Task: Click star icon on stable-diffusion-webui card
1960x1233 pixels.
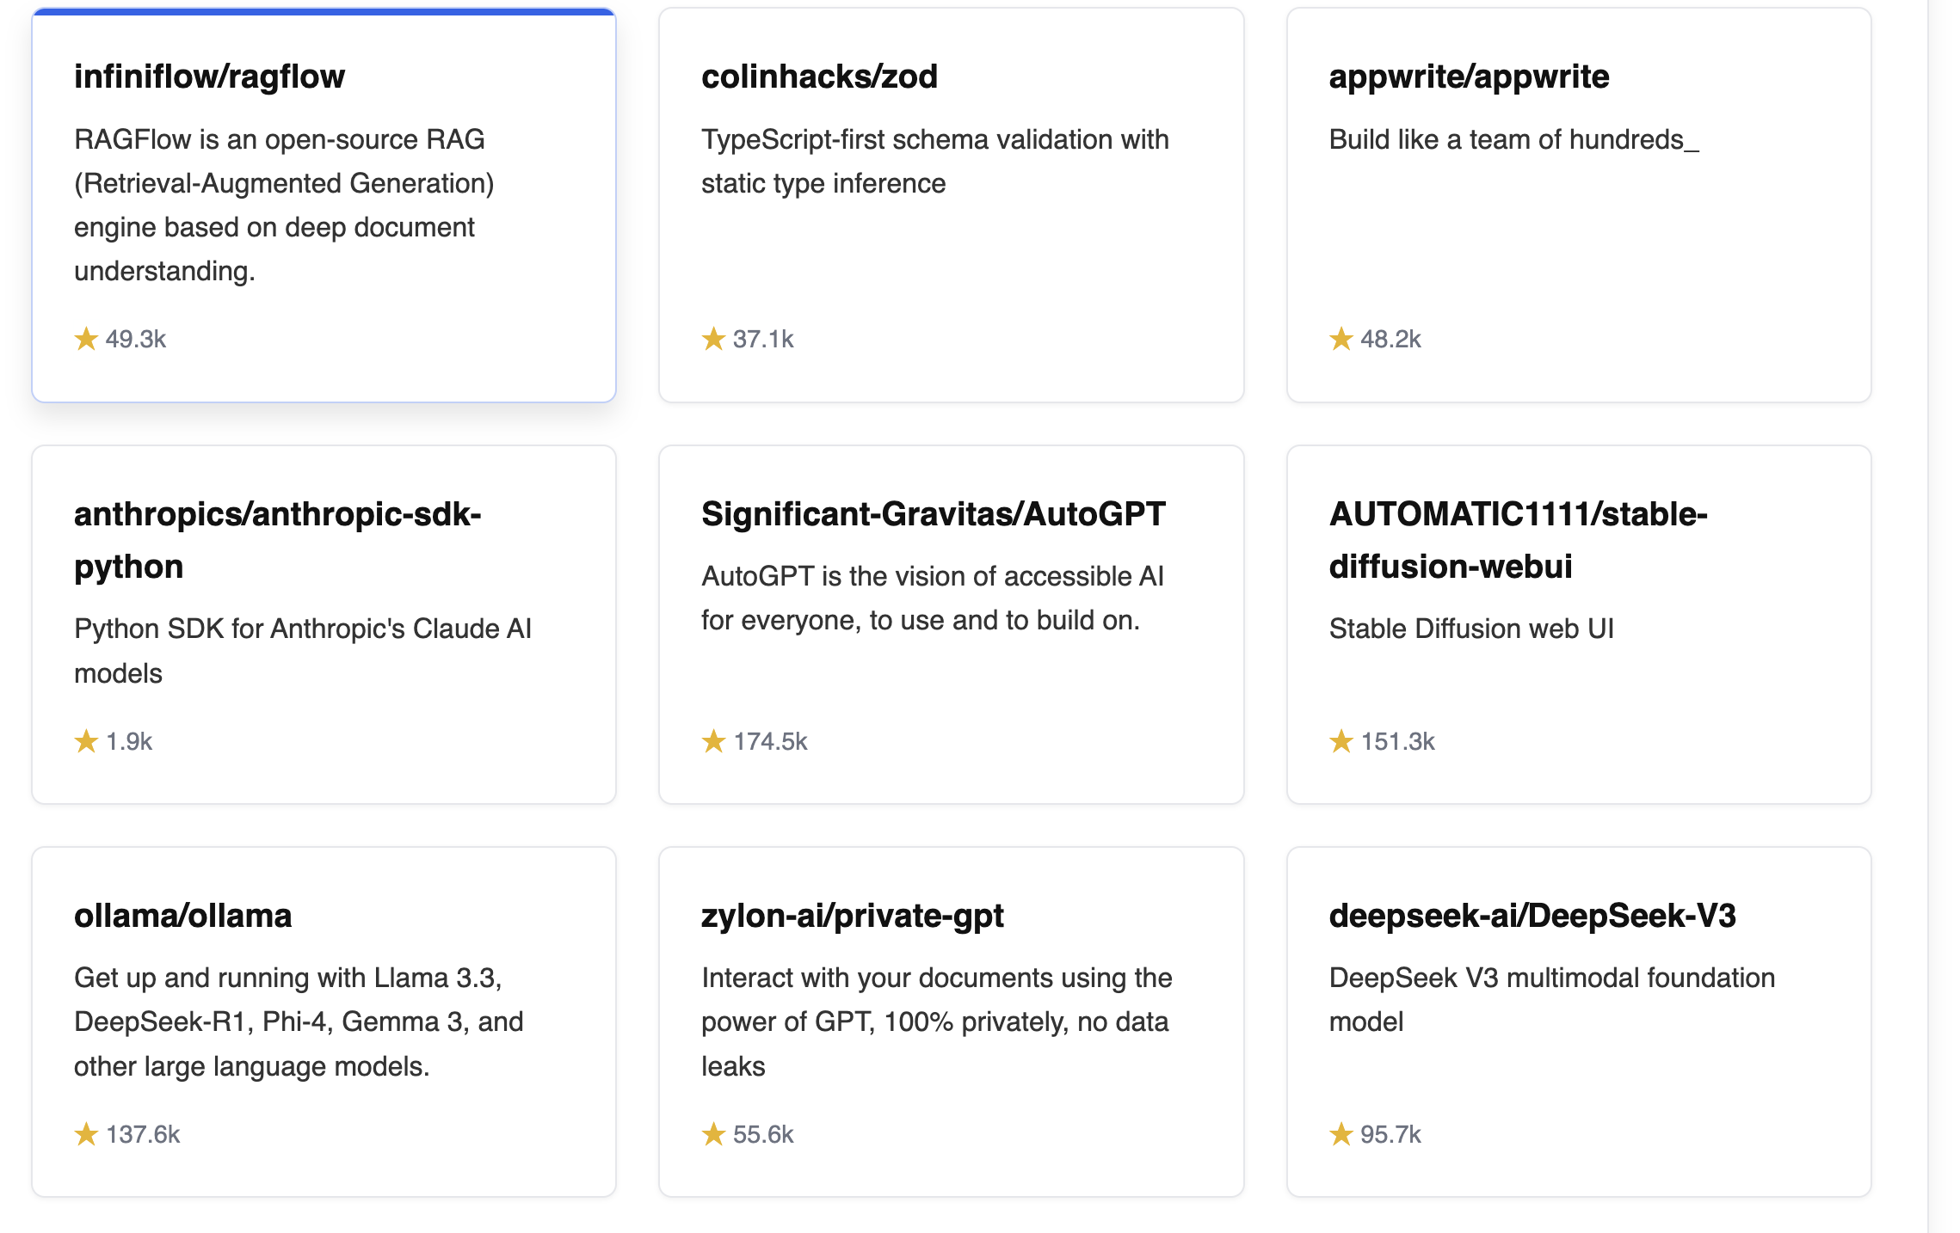Action: [1341, 741]
